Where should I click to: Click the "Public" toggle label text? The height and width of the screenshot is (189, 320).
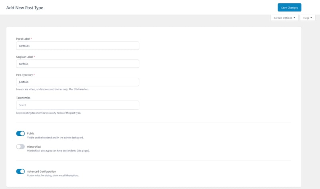tap(31, 133)
